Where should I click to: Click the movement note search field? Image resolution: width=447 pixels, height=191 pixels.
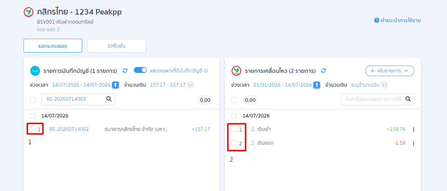(378, 99)
